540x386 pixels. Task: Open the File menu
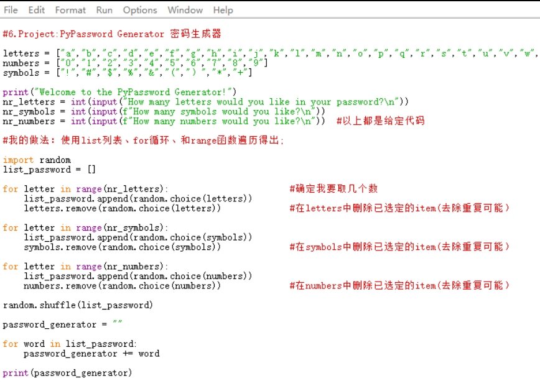click(11, 10)
